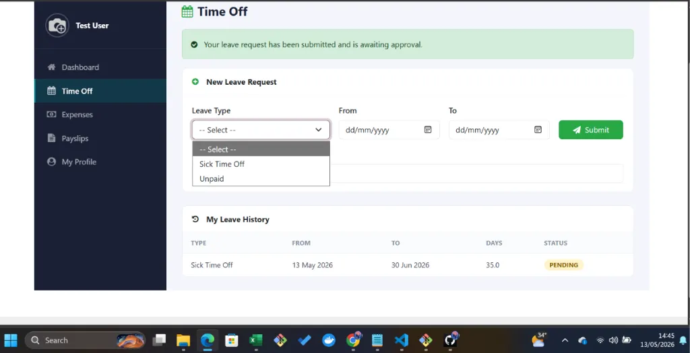Click the history icon beside My Leave History
The image size is (690, 353).
tap(195, 219)
